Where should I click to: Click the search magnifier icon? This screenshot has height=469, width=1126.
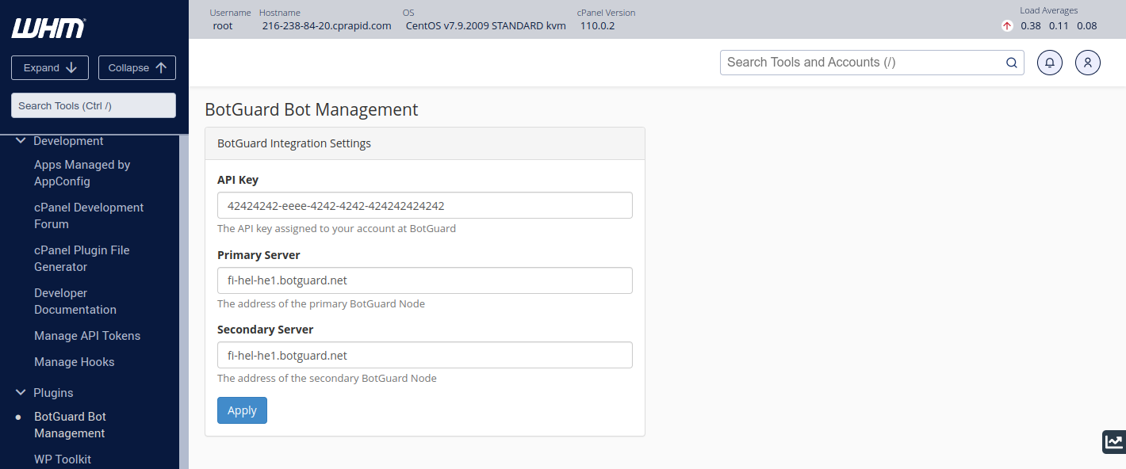[1011, 63]
